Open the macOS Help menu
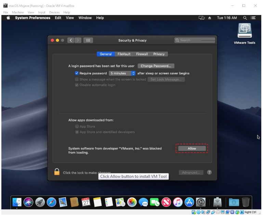The image size is (263, 215). click(x=100, y=18)
